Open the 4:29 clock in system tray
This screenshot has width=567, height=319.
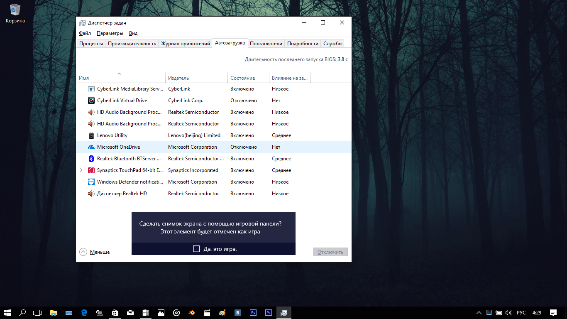[537, 313]
